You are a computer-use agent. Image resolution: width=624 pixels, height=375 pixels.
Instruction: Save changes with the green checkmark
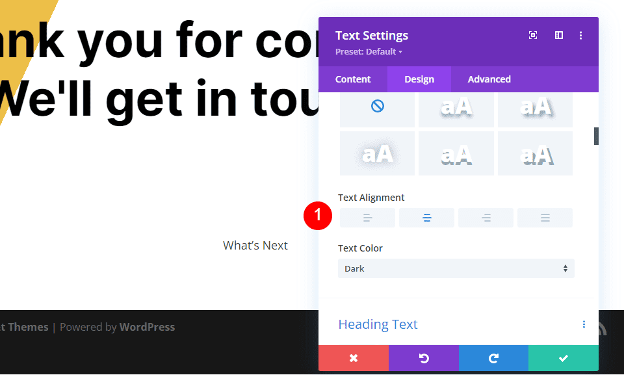563,358
